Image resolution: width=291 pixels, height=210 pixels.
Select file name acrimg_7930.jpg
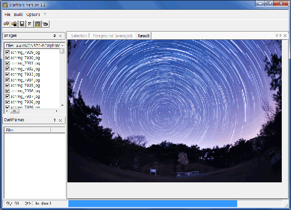coord(25,58)
